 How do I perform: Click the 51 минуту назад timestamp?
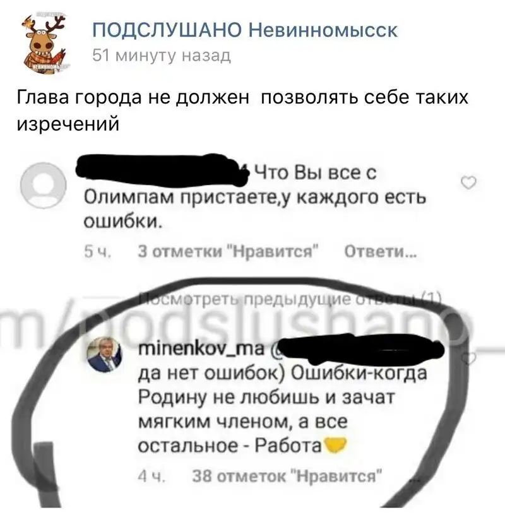click(162, 55)
